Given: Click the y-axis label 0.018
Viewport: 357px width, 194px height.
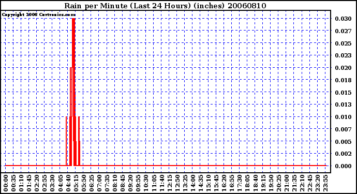Looking at the screenshot, I should 343,80.
